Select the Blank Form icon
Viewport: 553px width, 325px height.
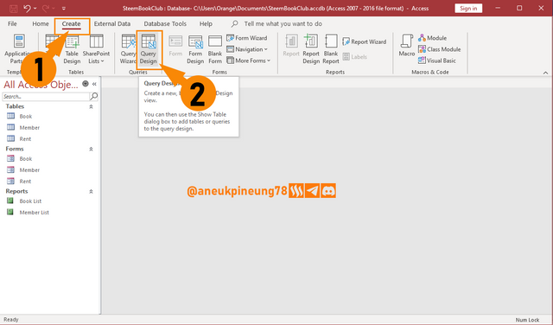tap(215, 41)
